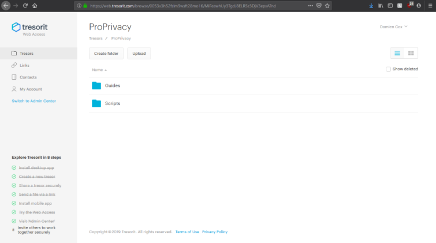Switch to Admin Center
The height and width of the screenshot is (243, 436).
[33, 101]
